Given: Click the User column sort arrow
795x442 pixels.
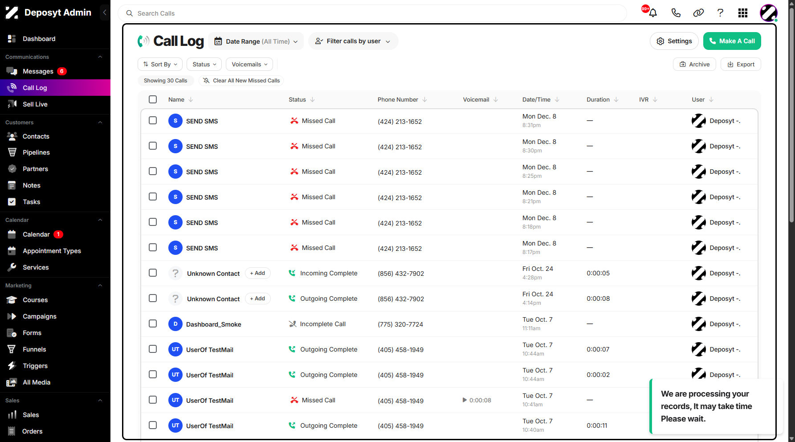Looking at the screenshot, I should [711, 99].
